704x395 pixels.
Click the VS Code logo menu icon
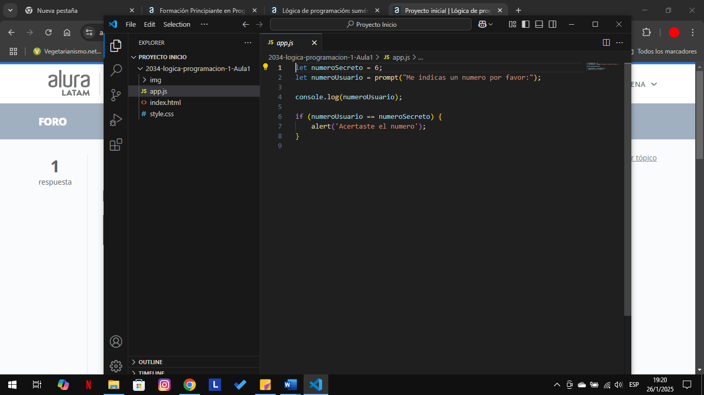(113, 24)
